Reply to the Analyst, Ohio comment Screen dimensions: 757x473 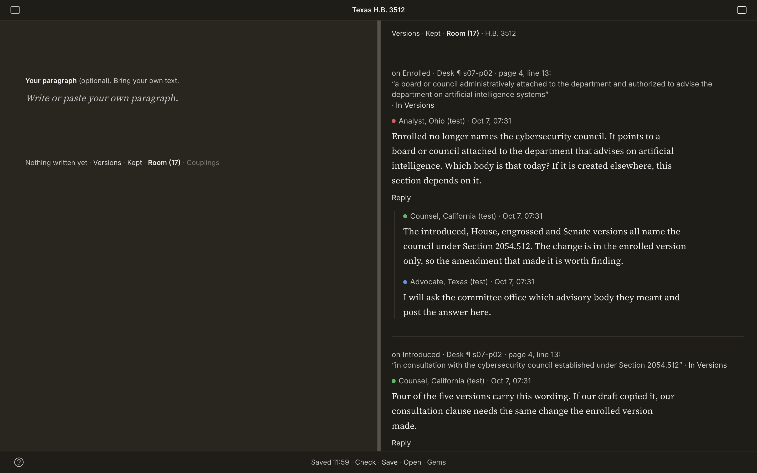[401, 198]
